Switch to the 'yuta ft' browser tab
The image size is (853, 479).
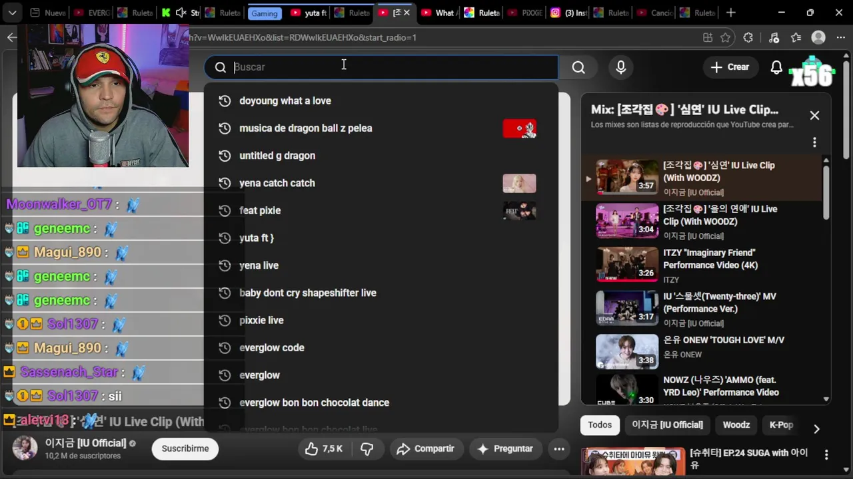(x=309, y=13)
